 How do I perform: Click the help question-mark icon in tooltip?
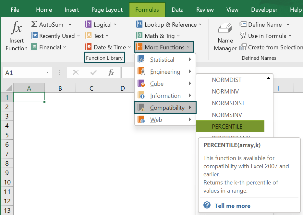tap(207, 205)
